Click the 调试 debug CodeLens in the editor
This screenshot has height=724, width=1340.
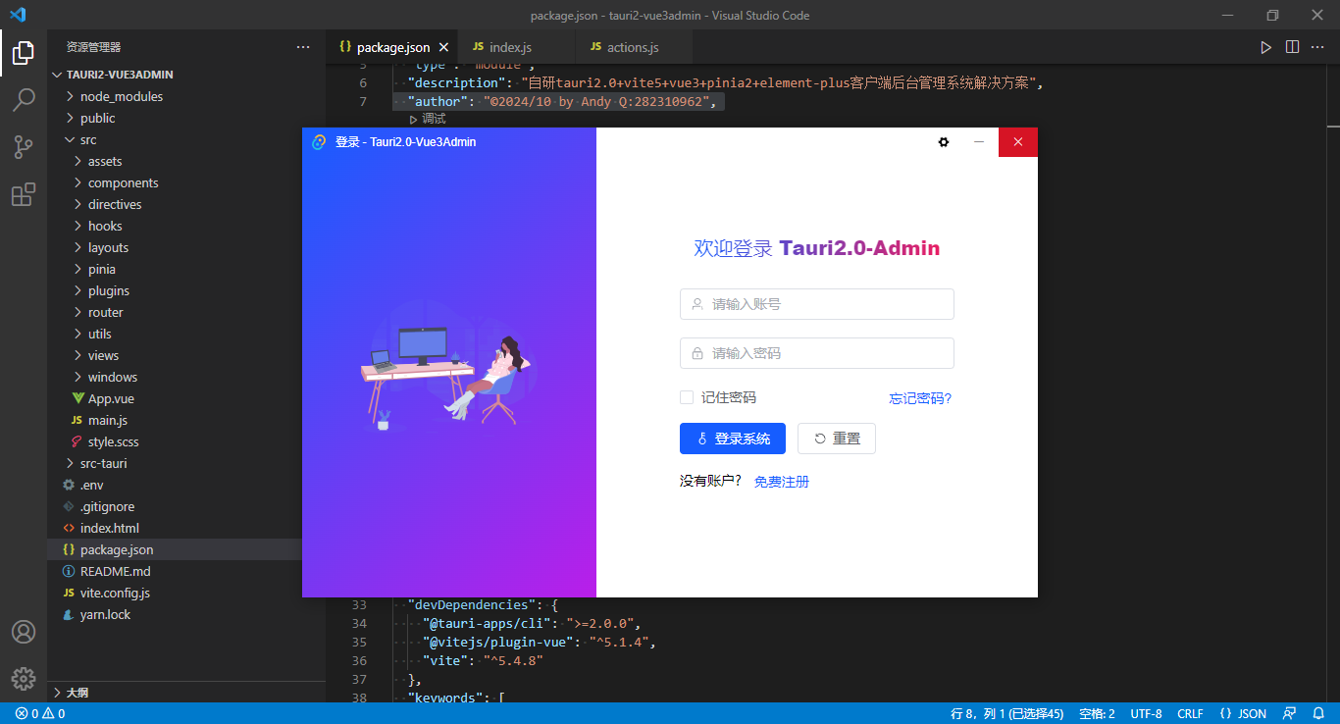428,119
